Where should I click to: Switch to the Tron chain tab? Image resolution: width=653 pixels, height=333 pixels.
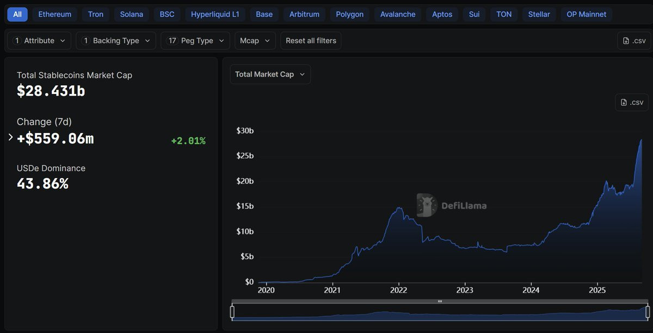pyautogui.click(x=96, y=14)
